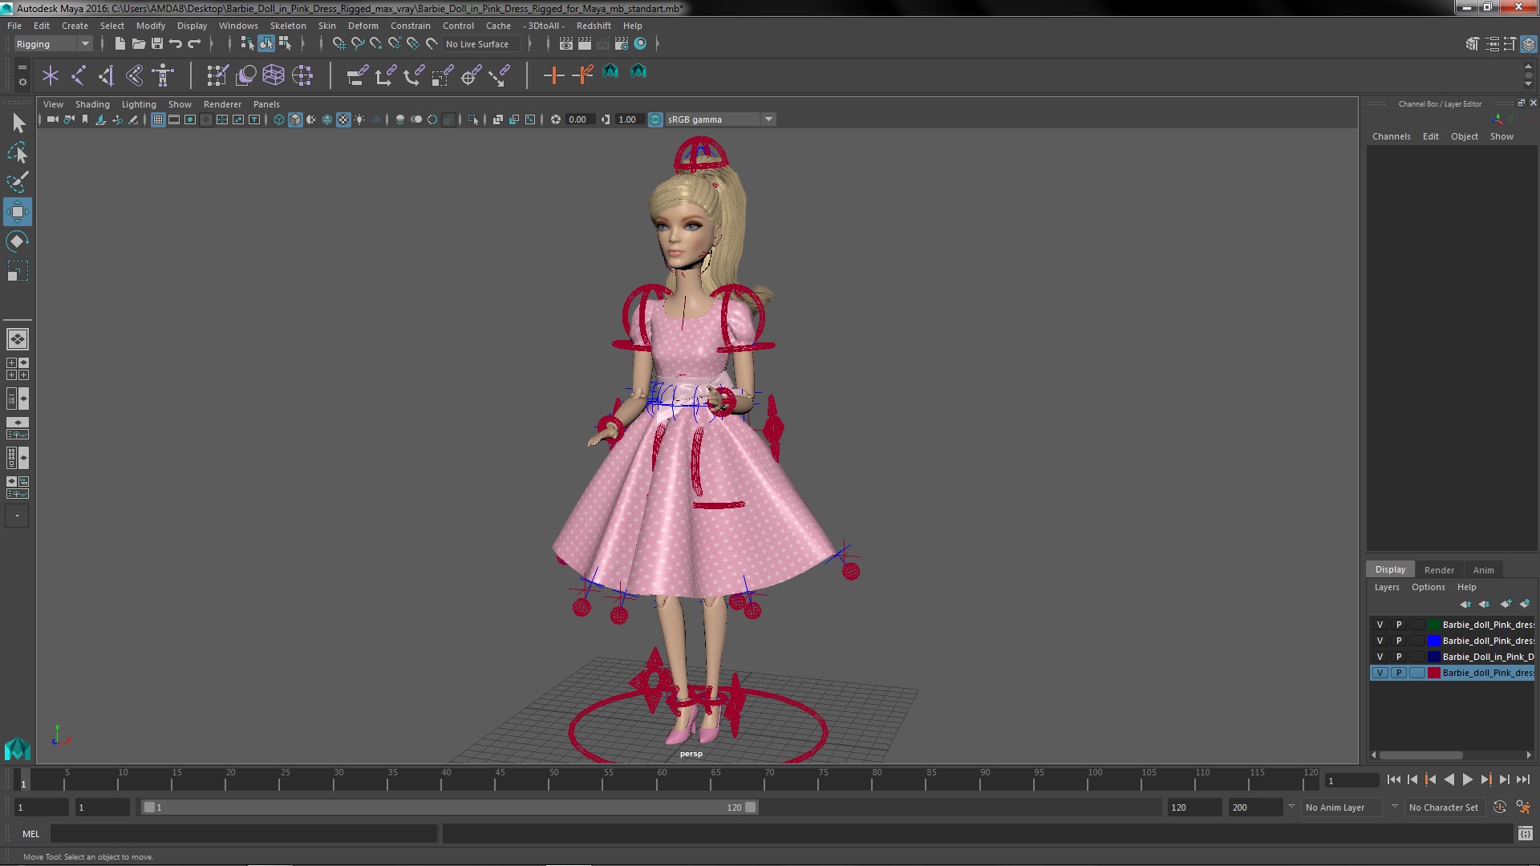
Task: Redo the last action
Action: pyautogui.click(x=194, y=44)
